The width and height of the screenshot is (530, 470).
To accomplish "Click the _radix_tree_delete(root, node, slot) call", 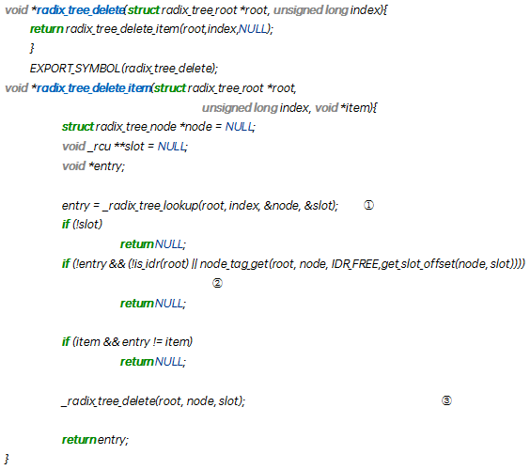I will point(153,401).
